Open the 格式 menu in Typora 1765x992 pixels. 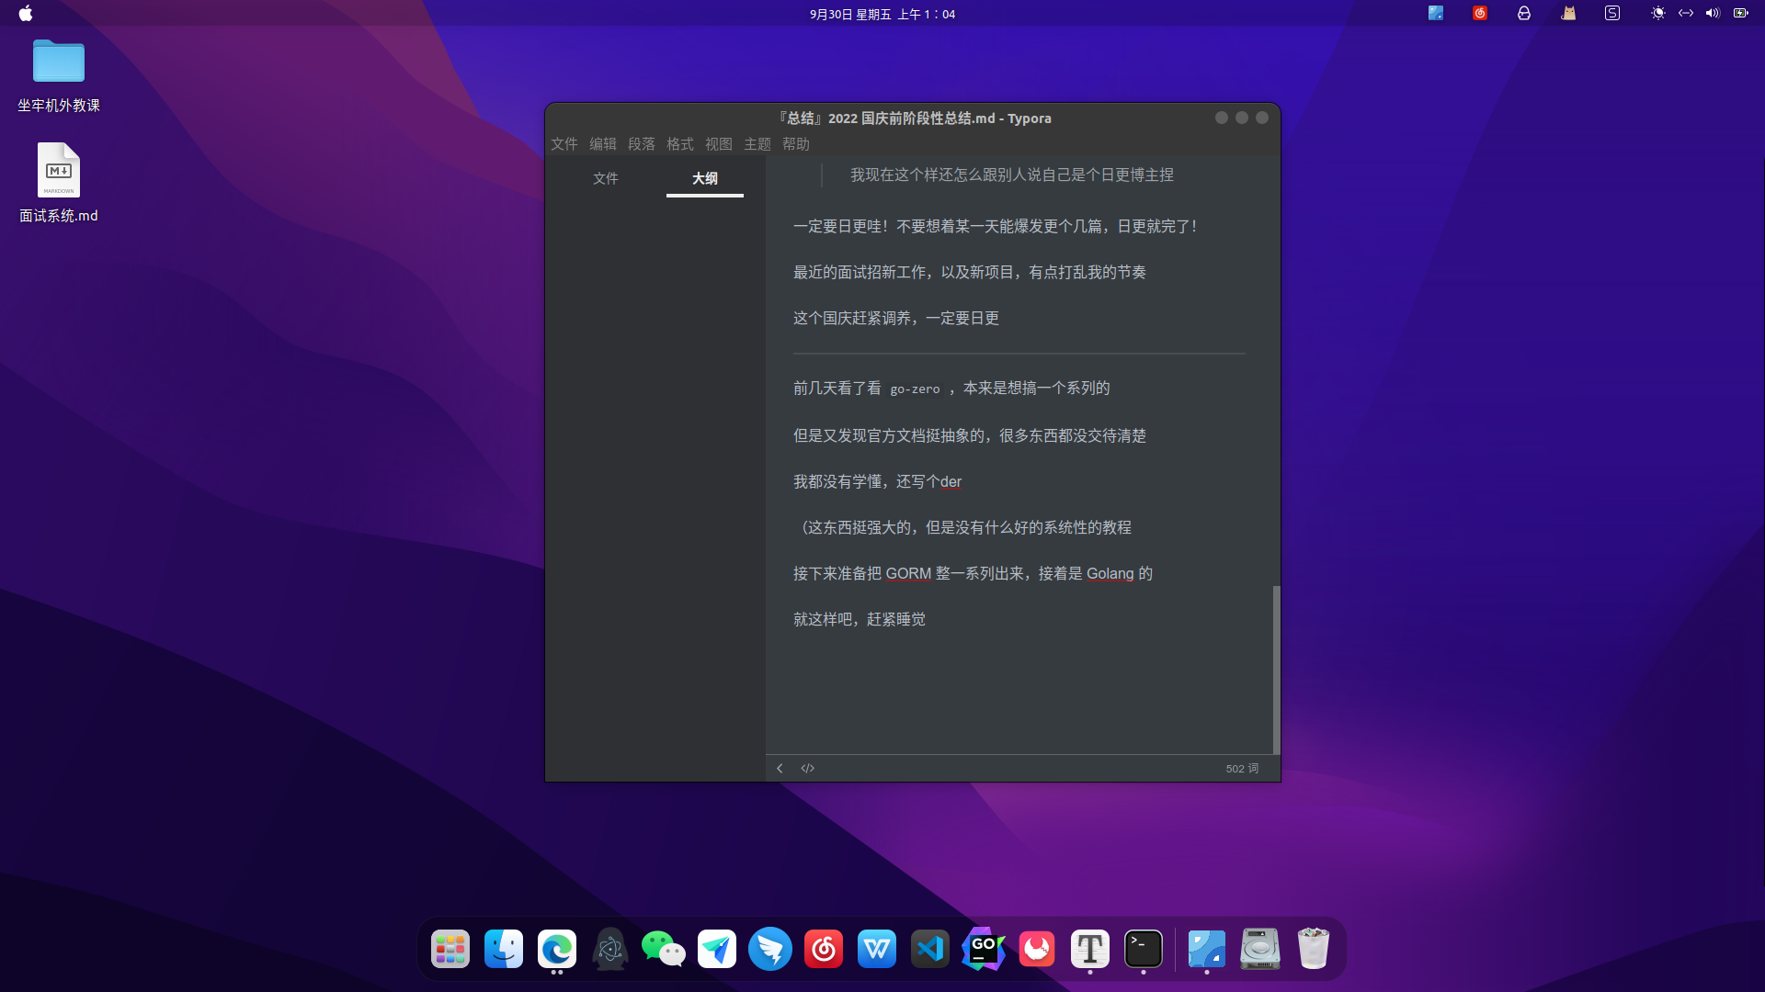(680, 144)
